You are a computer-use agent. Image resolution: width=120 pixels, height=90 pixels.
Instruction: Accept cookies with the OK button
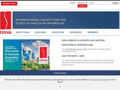[x=60, y=87]
